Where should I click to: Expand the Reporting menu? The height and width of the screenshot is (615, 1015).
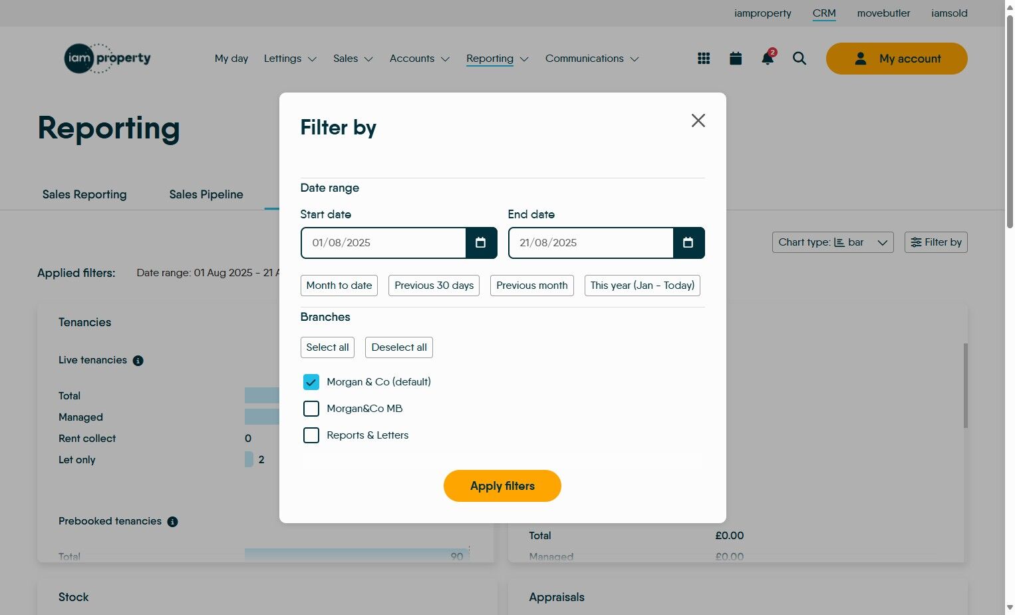pyautogui.click(x=498, y=59)
